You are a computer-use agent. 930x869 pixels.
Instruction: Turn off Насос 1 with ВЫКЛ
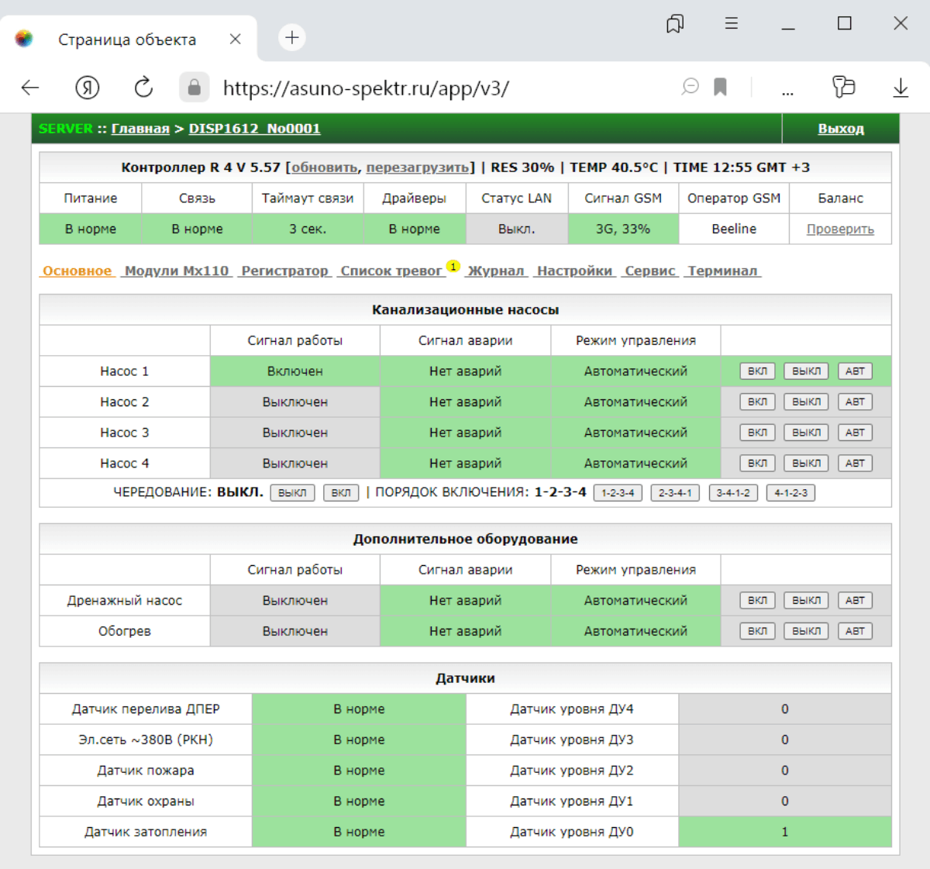[x=806, y=371]
